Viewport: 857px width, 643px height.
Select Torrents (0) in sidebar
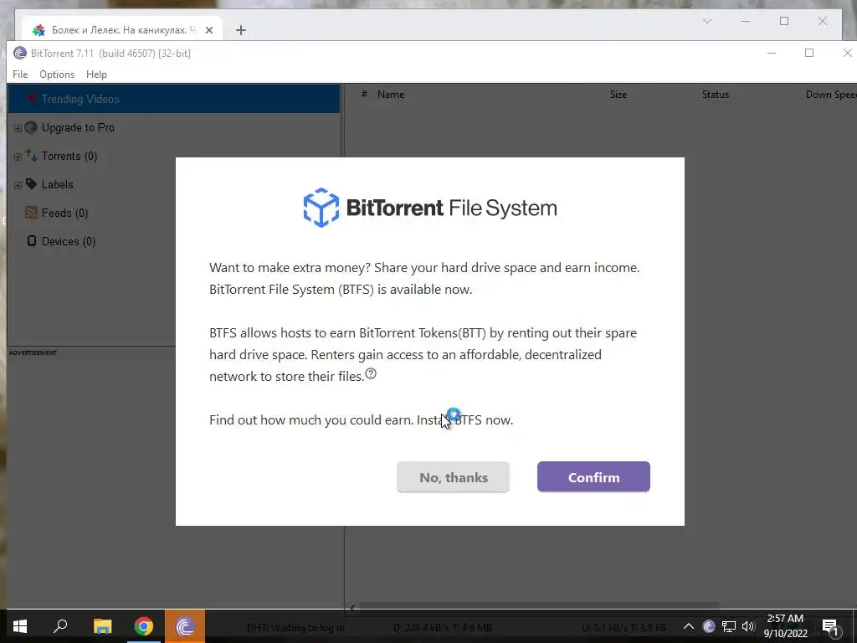pyautogui.click(x=69, y=156)
